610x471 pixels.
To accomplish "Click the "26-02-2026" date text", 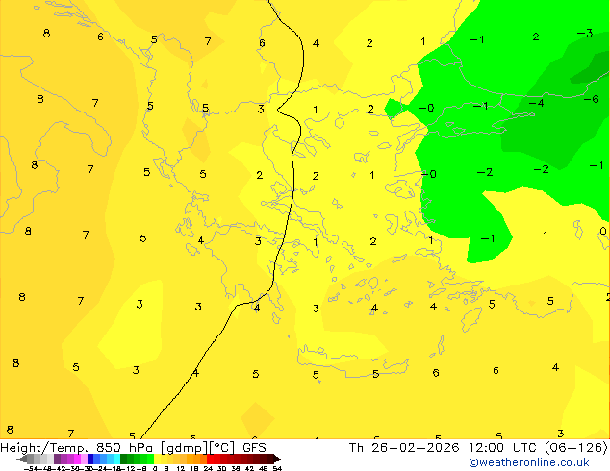I will click(415, 448).
